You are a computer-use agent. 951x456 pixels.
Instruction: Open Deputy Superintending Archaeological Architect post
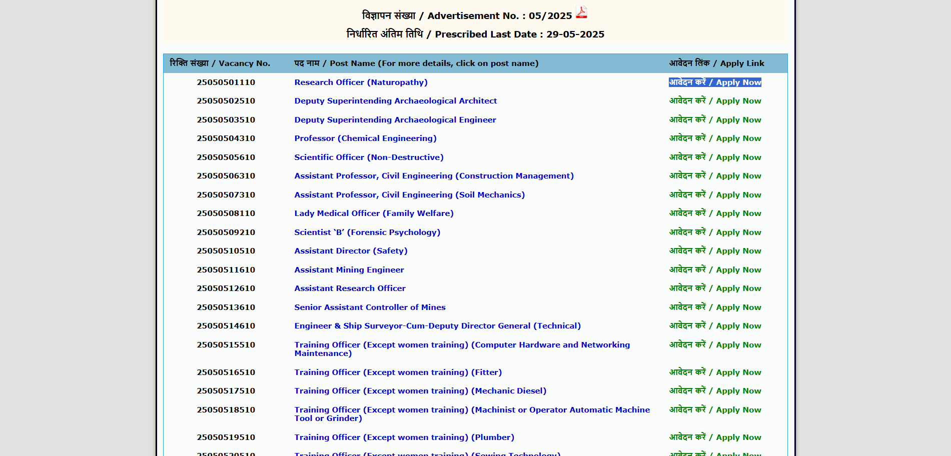point(395,101)
